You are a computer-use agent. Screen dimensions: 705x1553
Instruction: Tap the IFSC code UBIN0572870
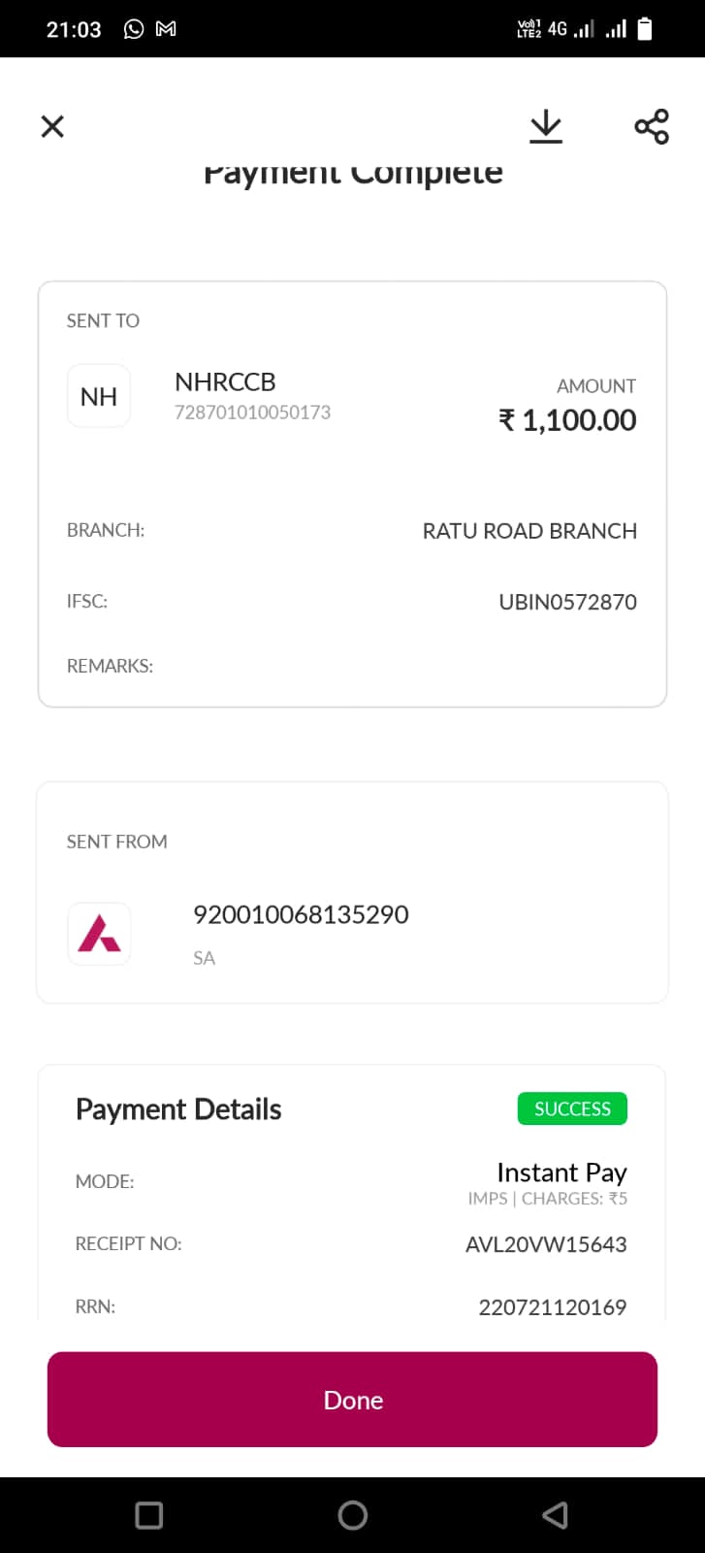(x=567, y=602)
